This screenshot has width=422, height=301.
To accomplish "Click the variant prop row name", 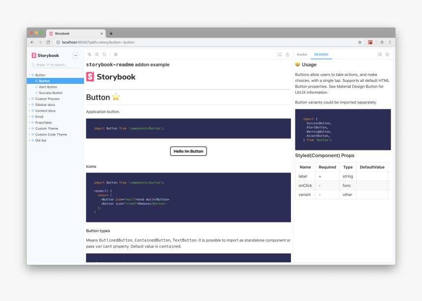I will pyautogui.click(x=305, y=195).
